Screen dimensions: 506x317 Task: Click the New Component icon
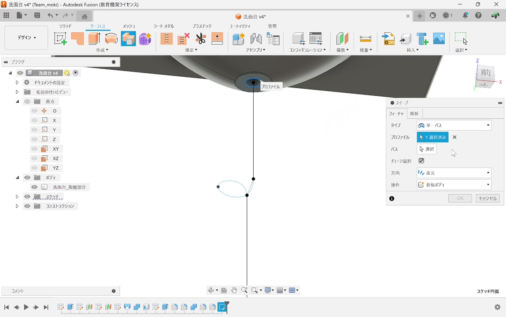pos(238,39)
